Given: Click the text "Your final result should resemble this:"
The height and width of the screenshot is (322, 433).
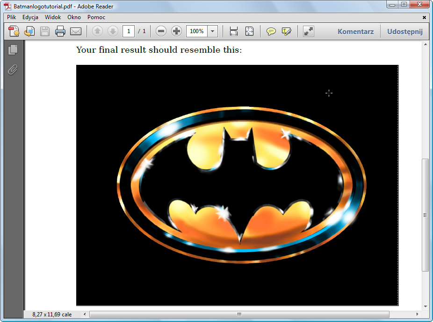Looking at the screenshot, I should pos(159,50).
